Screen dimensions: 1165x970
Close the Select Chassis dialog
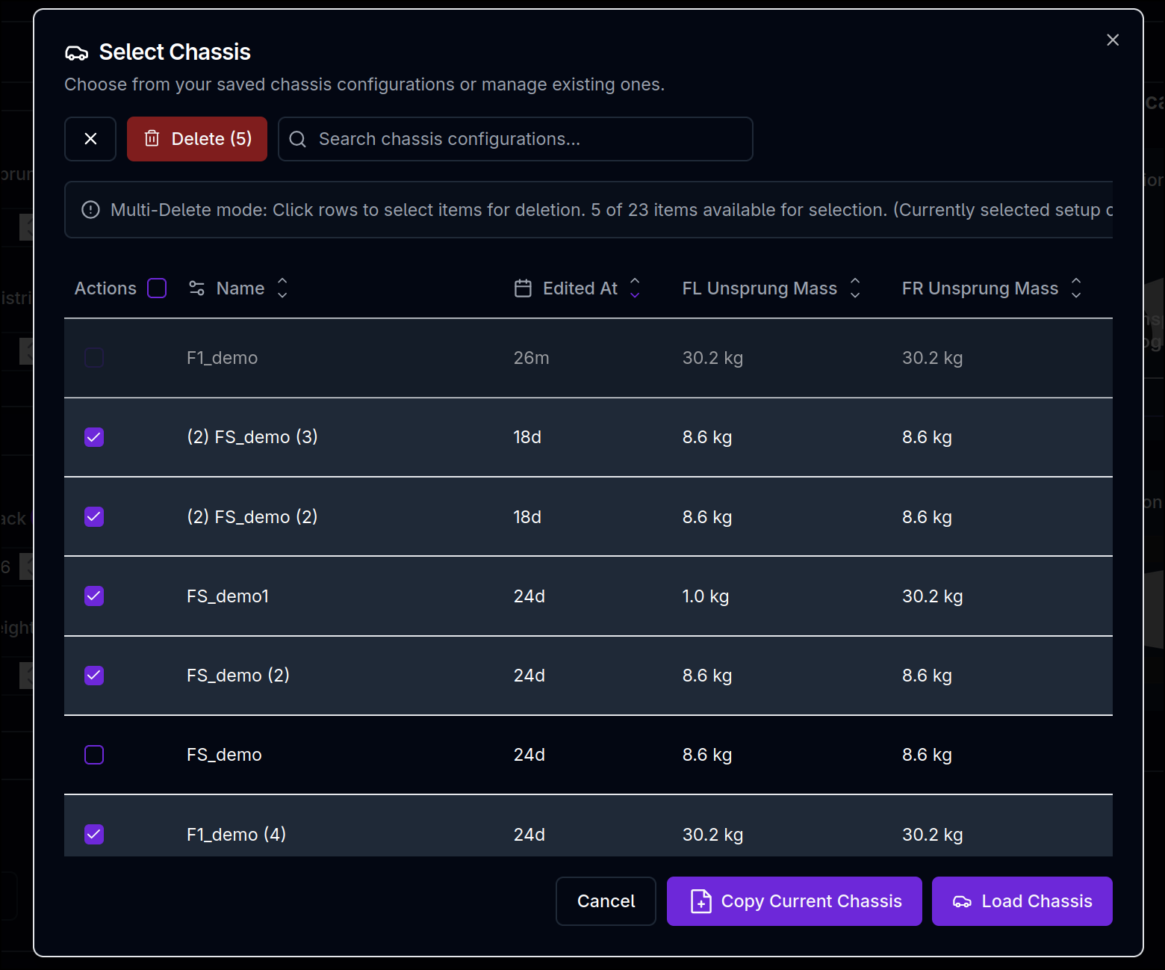click(1113, 40)
